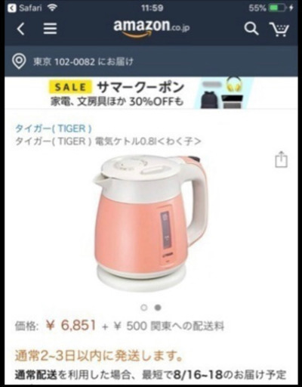Tap the back arrow in Amazon header
The height and width of the screenshot is (387, 302).
(21, 29)
